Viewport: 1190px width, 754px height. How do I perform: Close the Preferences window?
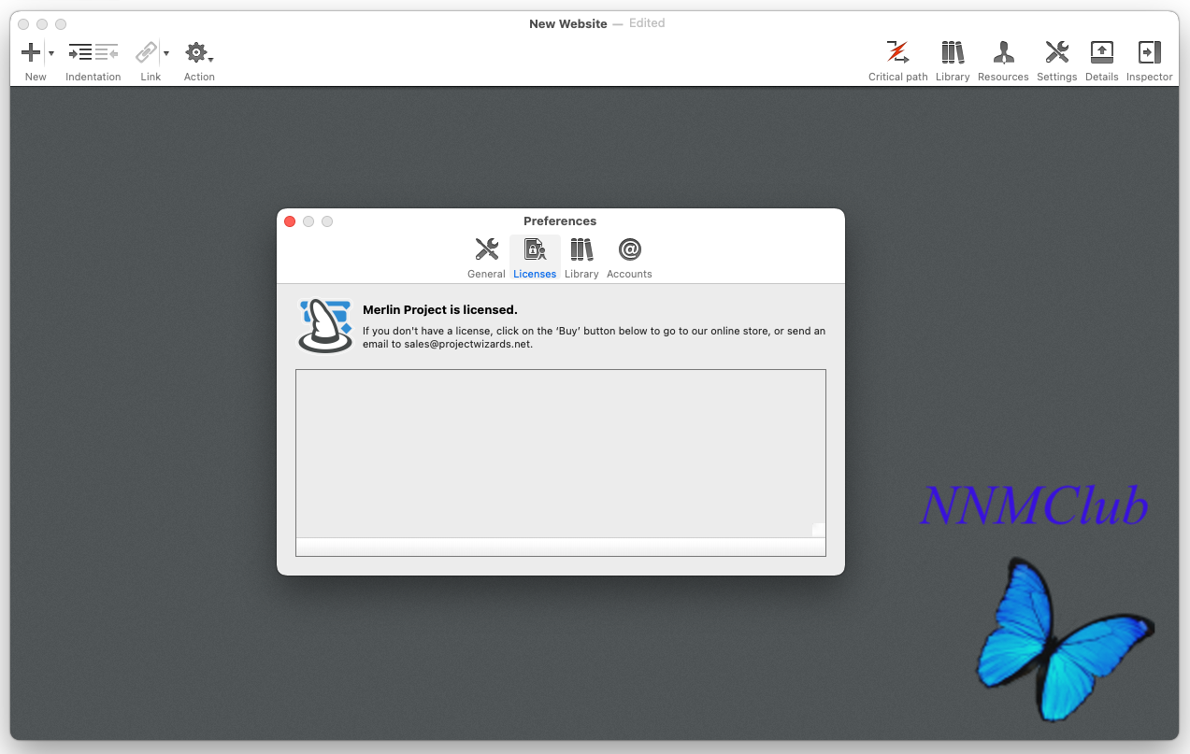[x=290, y=221]
